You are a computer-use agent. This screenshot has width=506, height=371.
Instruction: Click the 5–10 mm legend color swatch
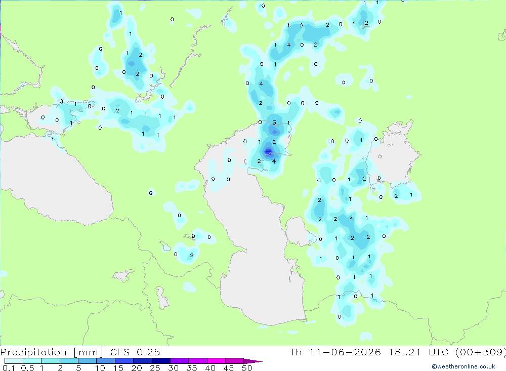point(88,361)
